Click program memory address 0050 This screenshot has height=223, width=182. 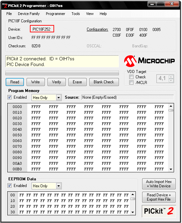tap(17, 135)
